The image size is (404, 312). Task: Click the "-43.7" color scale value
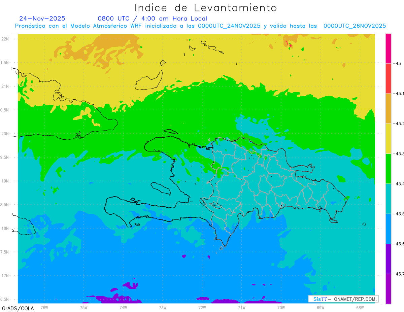[398, 274]
